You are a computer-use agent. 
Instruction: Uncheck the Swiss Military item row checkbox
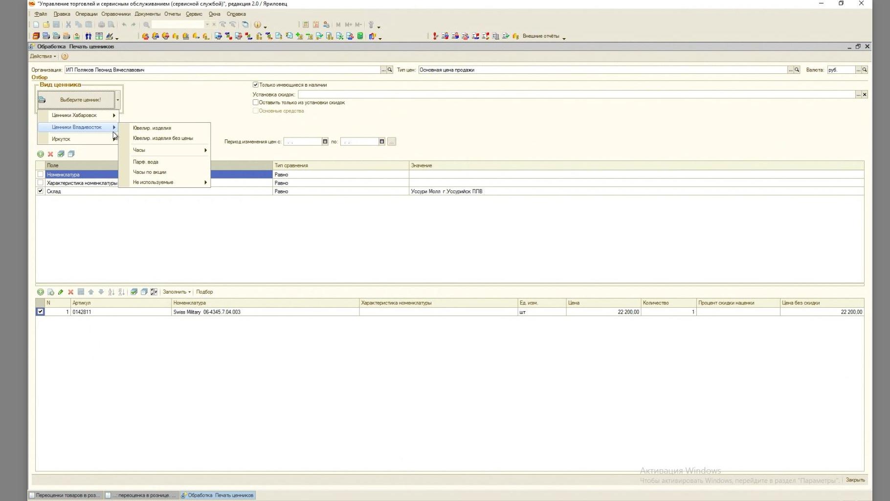[x=41, y=312]
